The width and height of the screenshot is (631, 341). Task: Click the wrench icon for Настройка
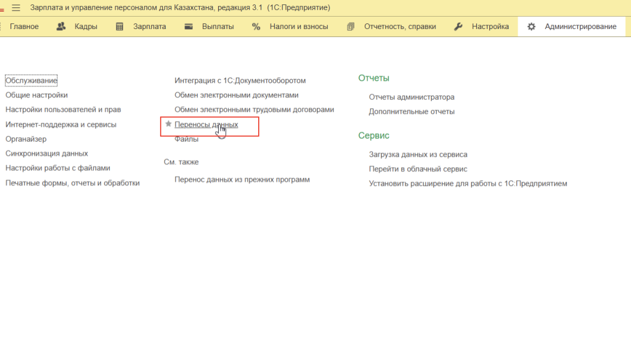coord(458,27)
